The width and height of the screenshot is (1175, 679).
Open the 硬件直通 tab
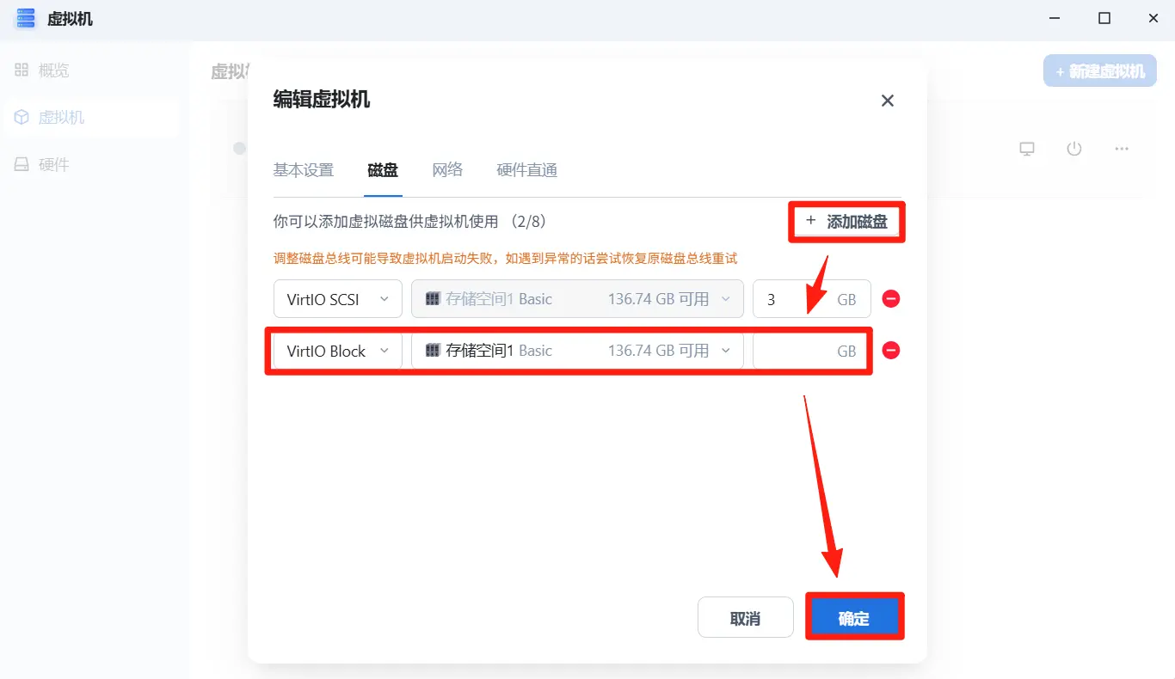(x=526, y=170)
